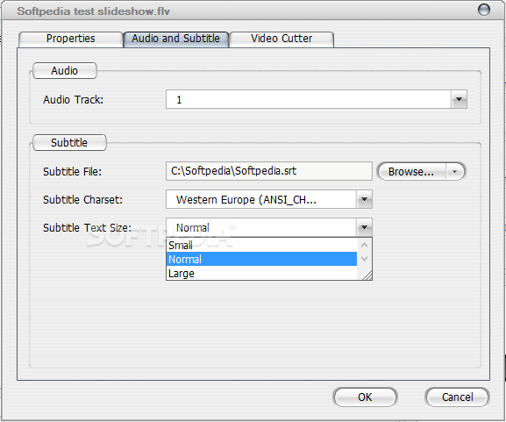Click the list's scroll down arrow

364,259
